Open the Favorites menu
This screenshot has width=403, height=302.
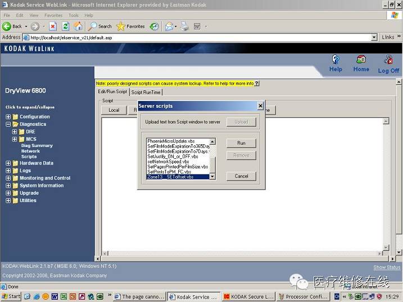tap(53, 15)
